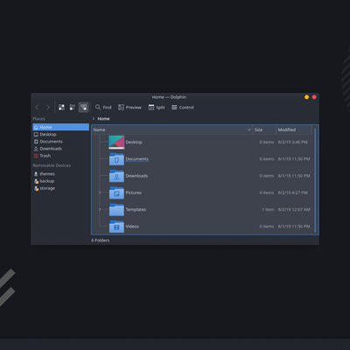The image size is (350, 350).
Task: Click the Downloads icon in Places
Action: [x=36, y=149]
